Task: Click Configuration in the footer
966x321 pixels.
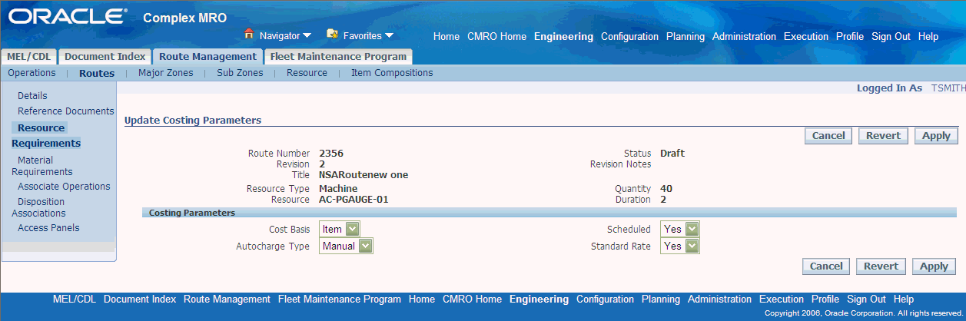Action: [x=605, y=299]
